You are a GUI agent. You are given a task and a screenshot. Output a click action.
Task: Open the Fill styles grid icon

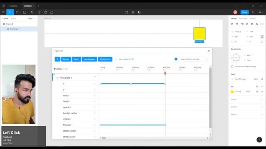[x=257, y=87]
